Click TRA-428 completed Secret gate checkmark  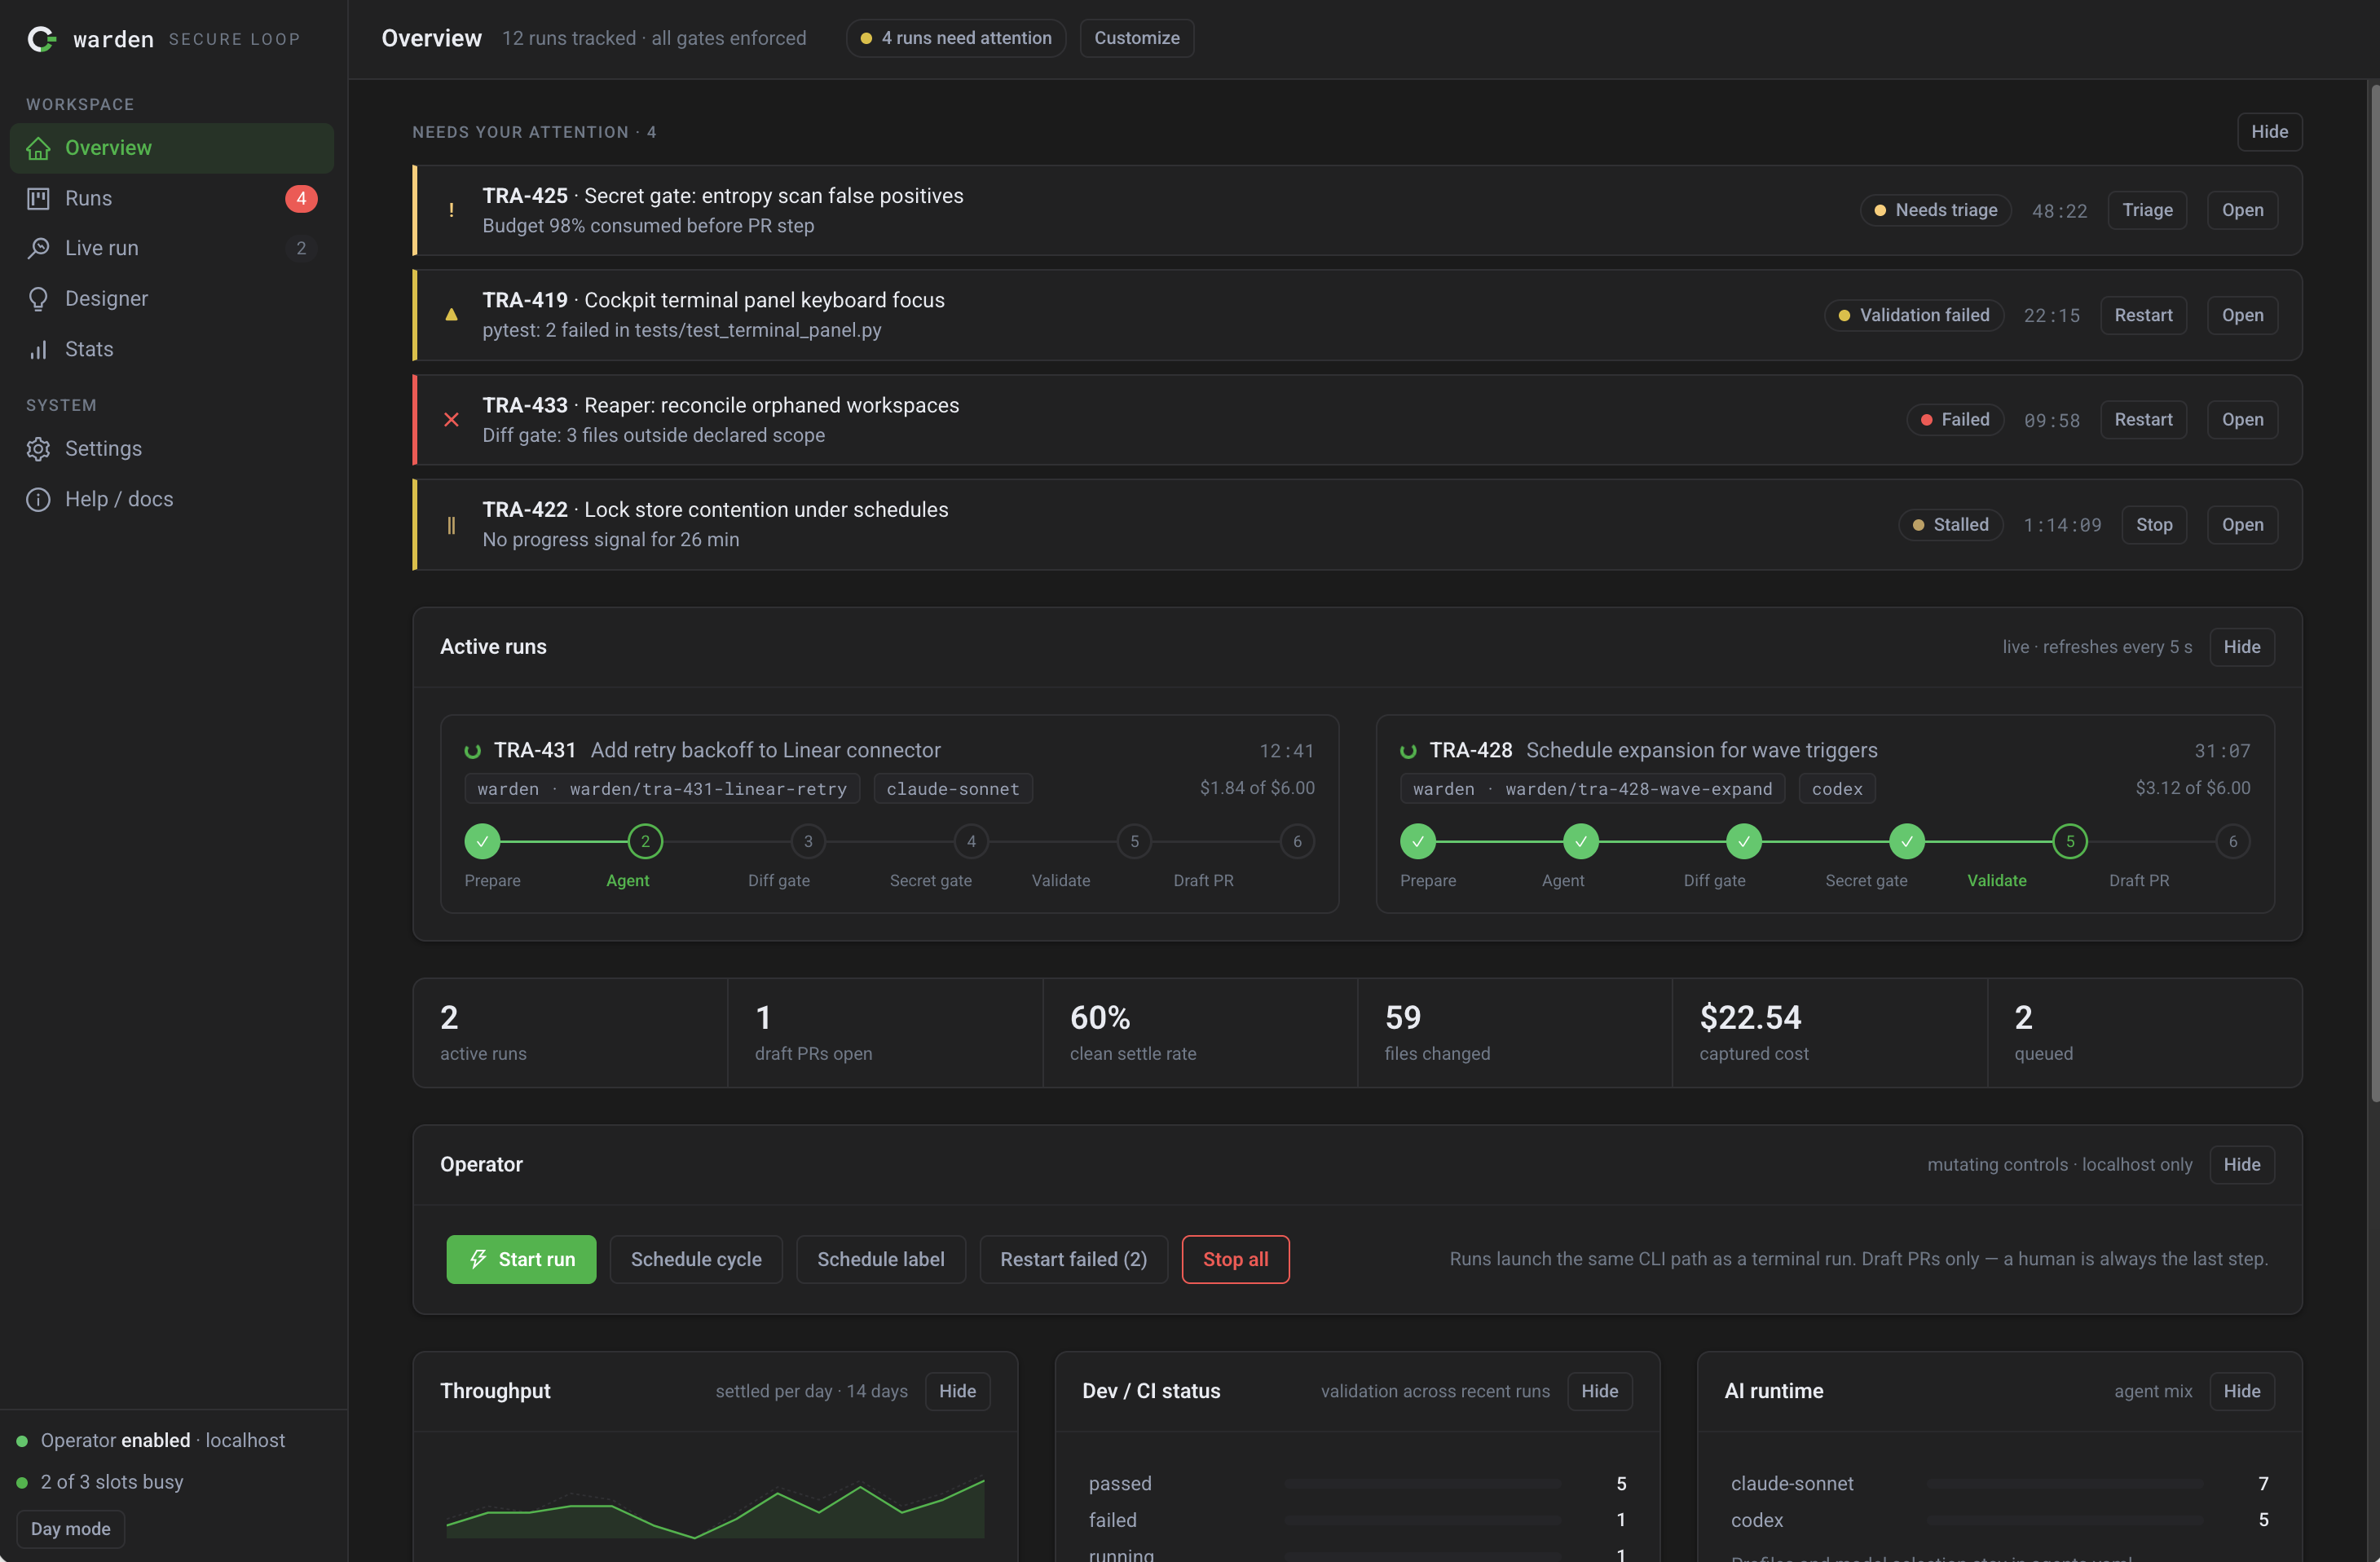(x=1906, y=842)
